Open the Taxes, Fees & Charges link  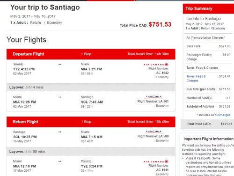click(196, 79)
